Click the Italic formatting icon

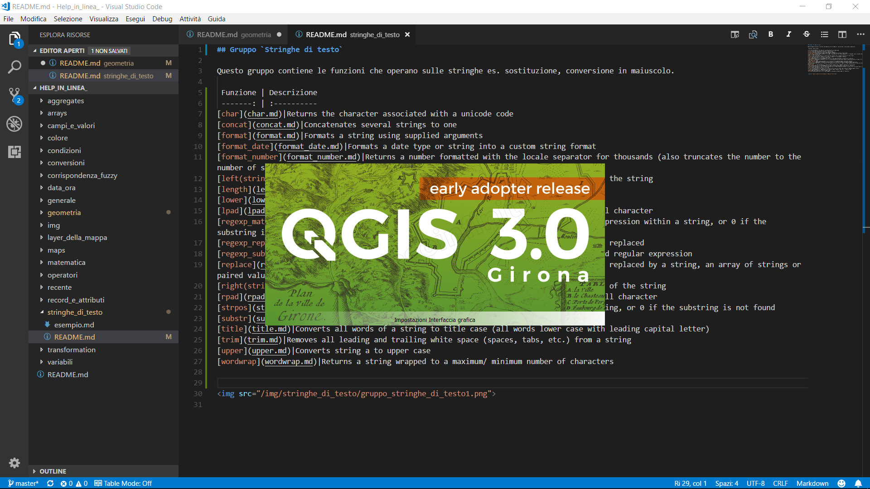[788, 34]
